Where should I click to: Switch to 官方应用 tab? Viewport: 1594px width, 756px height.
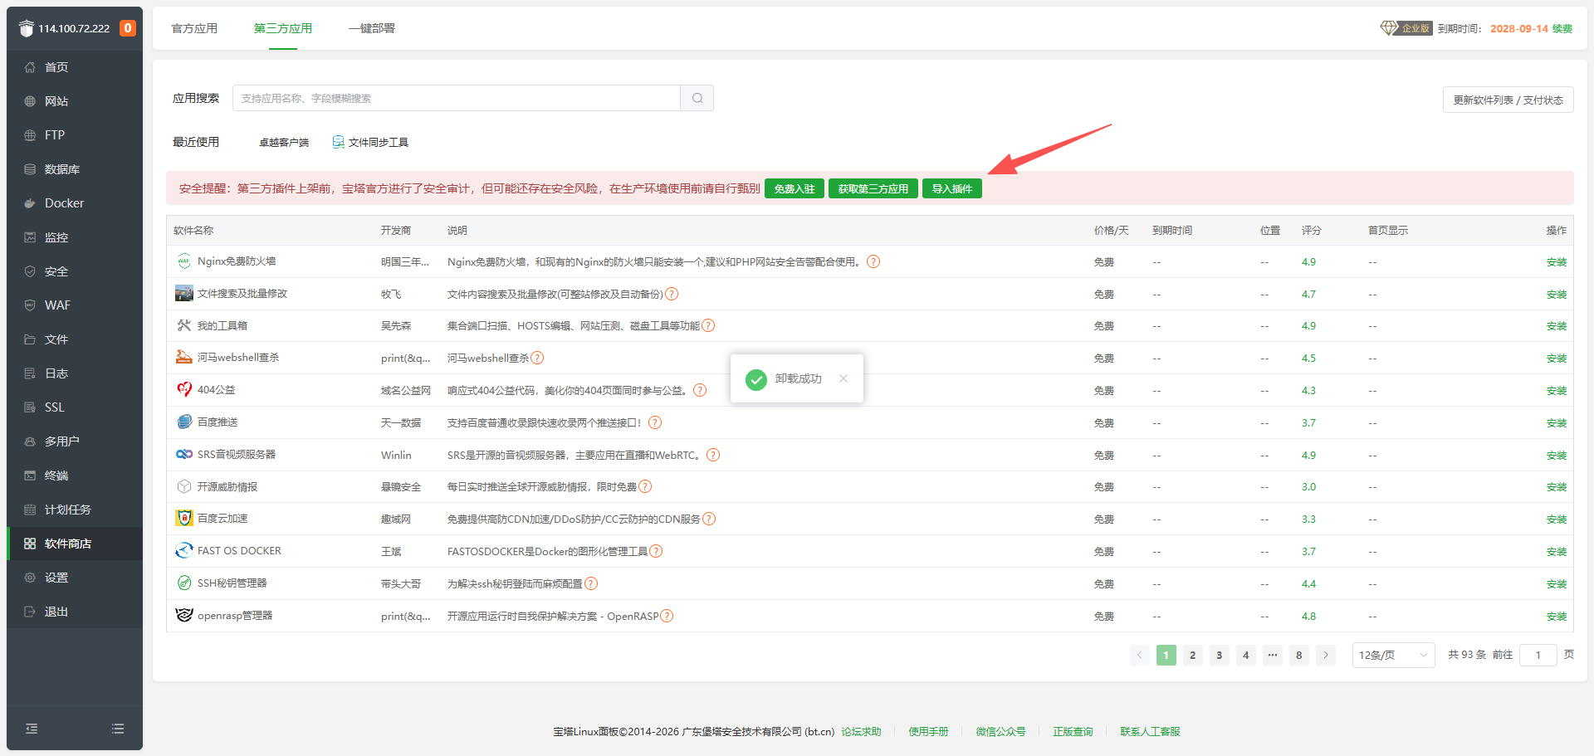[194, 28]
